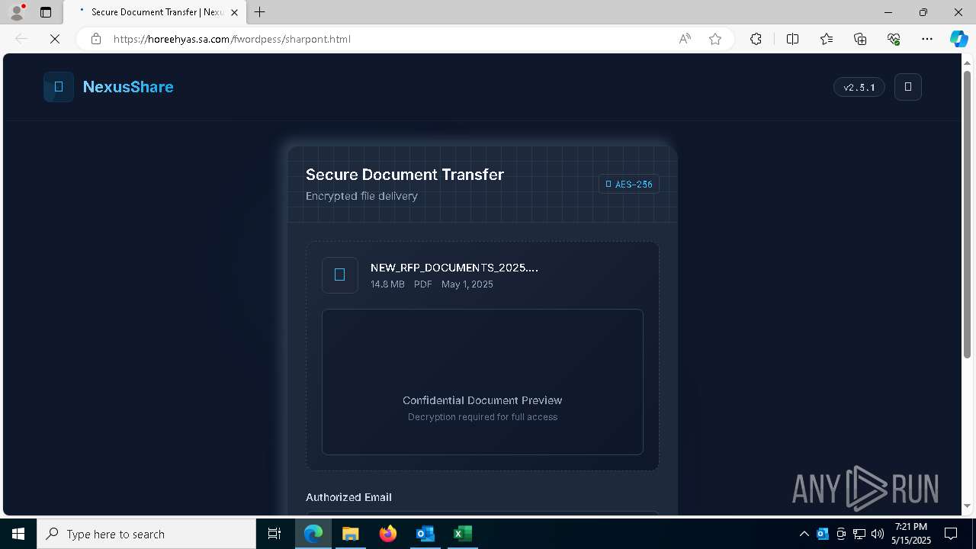Click the NexusShare logo icon

59,87
